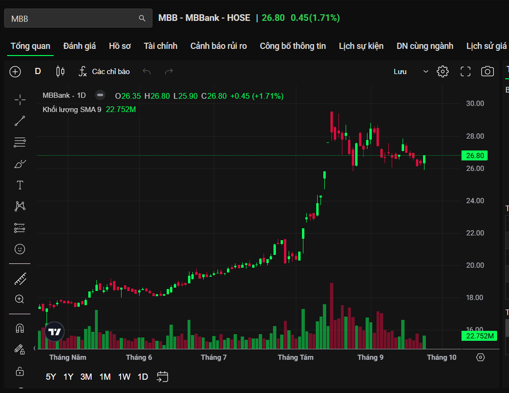Select the pattern drawing tool
The height and width of the screenshot is (393, 509).
(20, 206)
